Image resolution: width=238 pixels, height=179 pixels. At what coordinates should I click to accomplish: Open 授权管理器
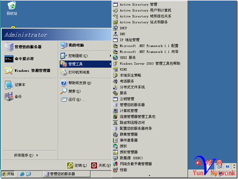150,152
